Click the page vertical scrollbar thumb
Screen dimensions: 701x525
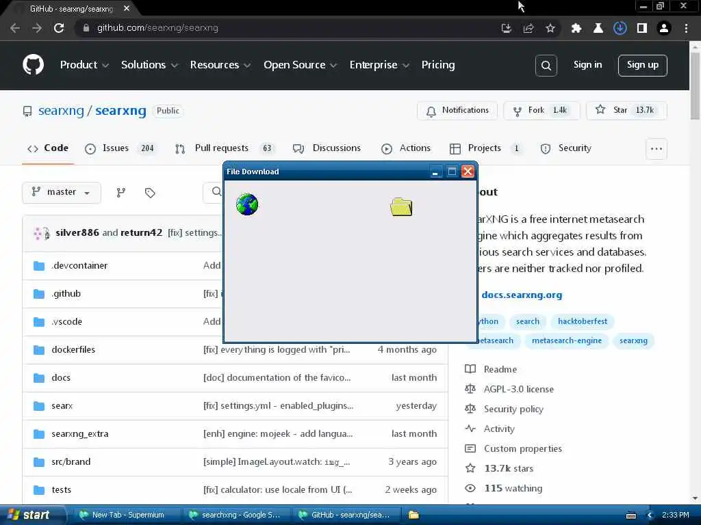click(695, 85)
